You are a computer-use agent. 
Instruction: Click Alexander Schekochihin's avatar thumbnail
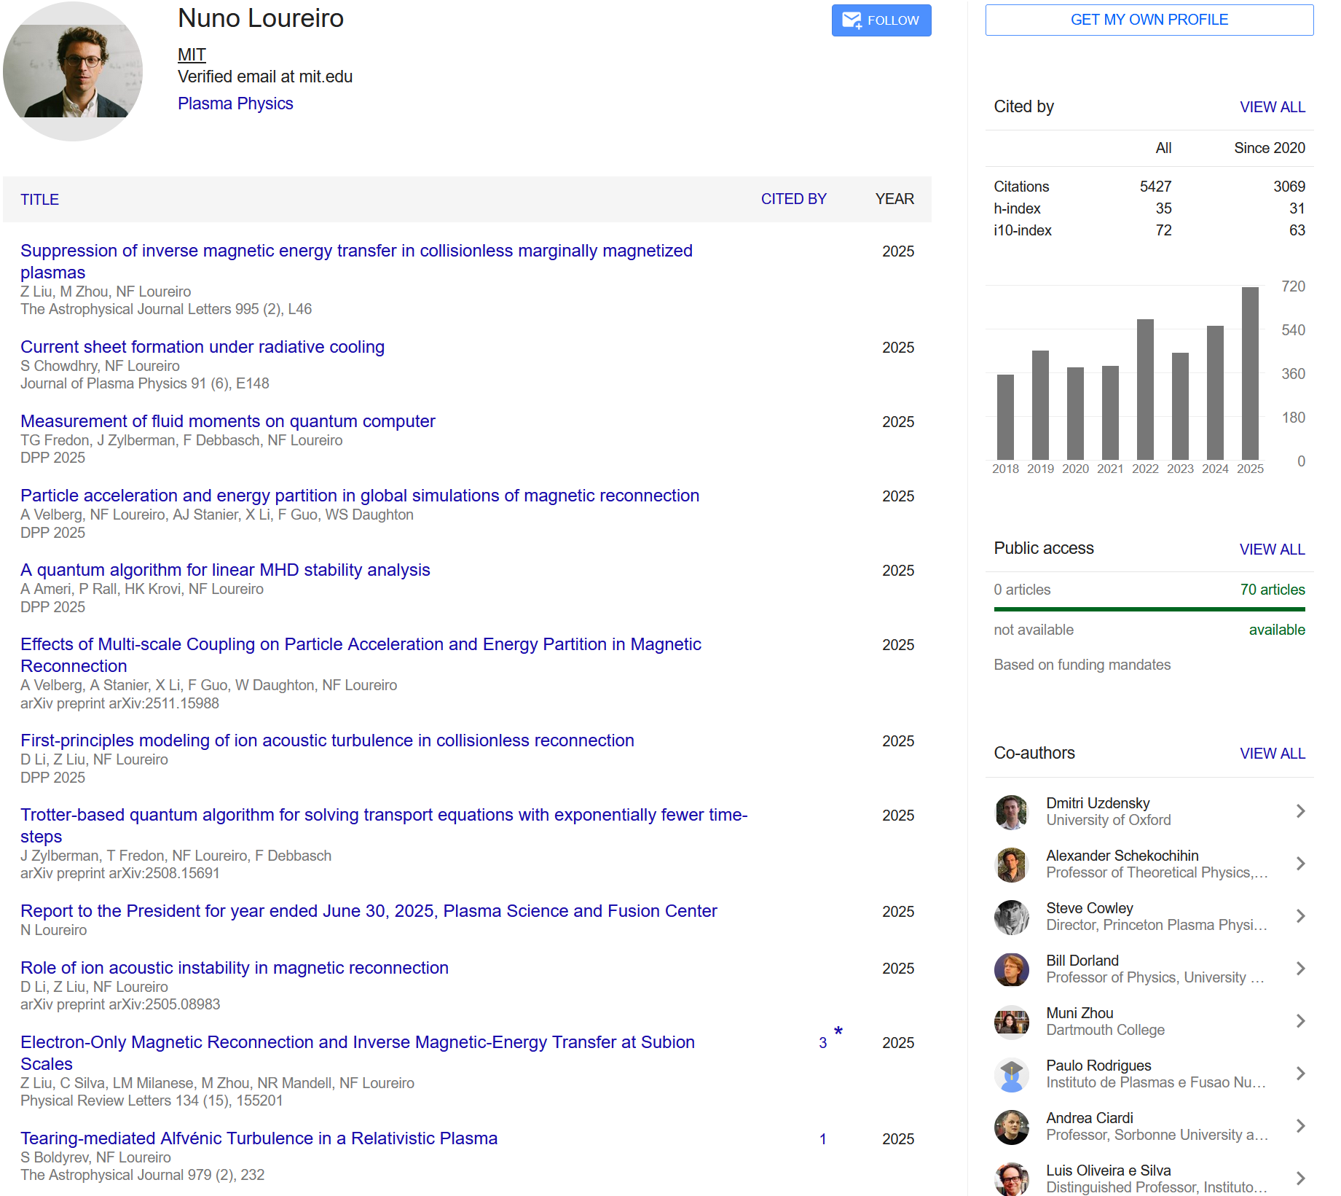[1012, 865]
